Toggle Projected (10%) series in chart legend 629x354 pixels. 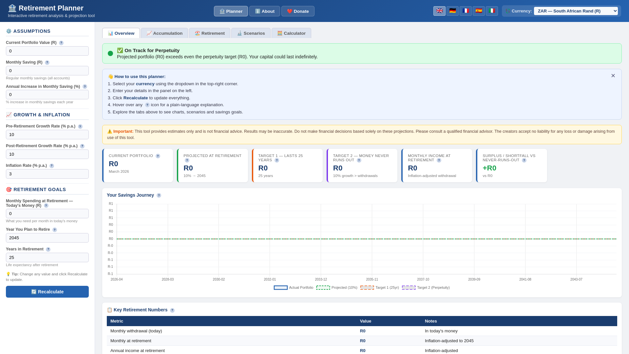[337, 288]
